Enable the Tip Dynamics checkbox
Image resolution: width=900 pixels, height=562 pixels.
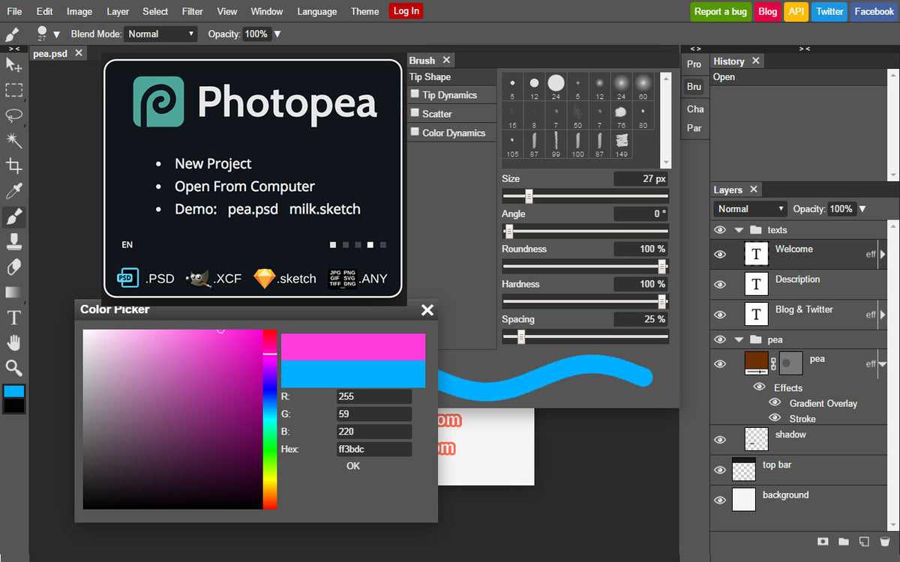pos(415,94)
